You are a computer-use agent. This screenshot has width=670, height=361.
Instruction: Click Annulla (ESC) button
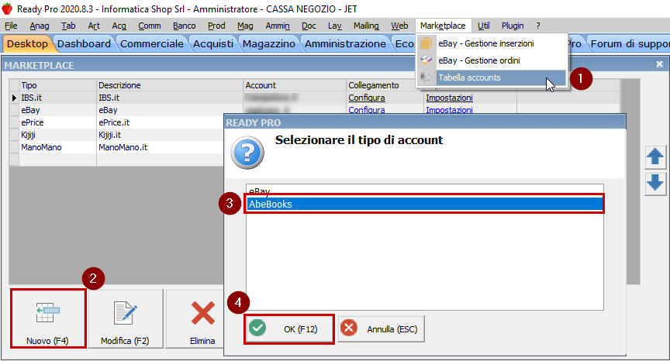pos(382,329)
